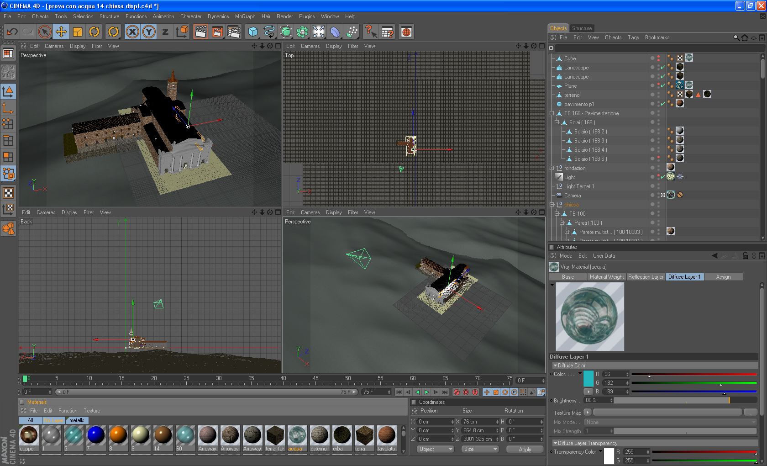767x466 pixels.
Task: Toggle position keying in timeline bar
Action: coord(487,392)
